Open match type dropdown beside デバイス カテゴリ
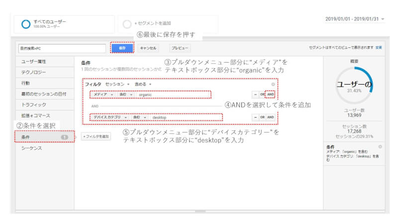Screen dimensions: 398x224 [140, 117]
